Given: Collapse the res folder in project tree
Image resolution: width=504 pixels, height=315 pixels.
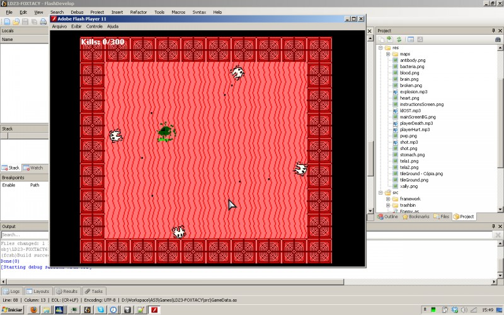Looking at the screenshot, I should click(x=381, y=48).
